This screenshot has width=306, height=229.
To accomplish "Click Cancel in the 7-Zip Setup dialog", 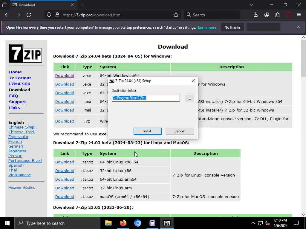I will [180, 131].
